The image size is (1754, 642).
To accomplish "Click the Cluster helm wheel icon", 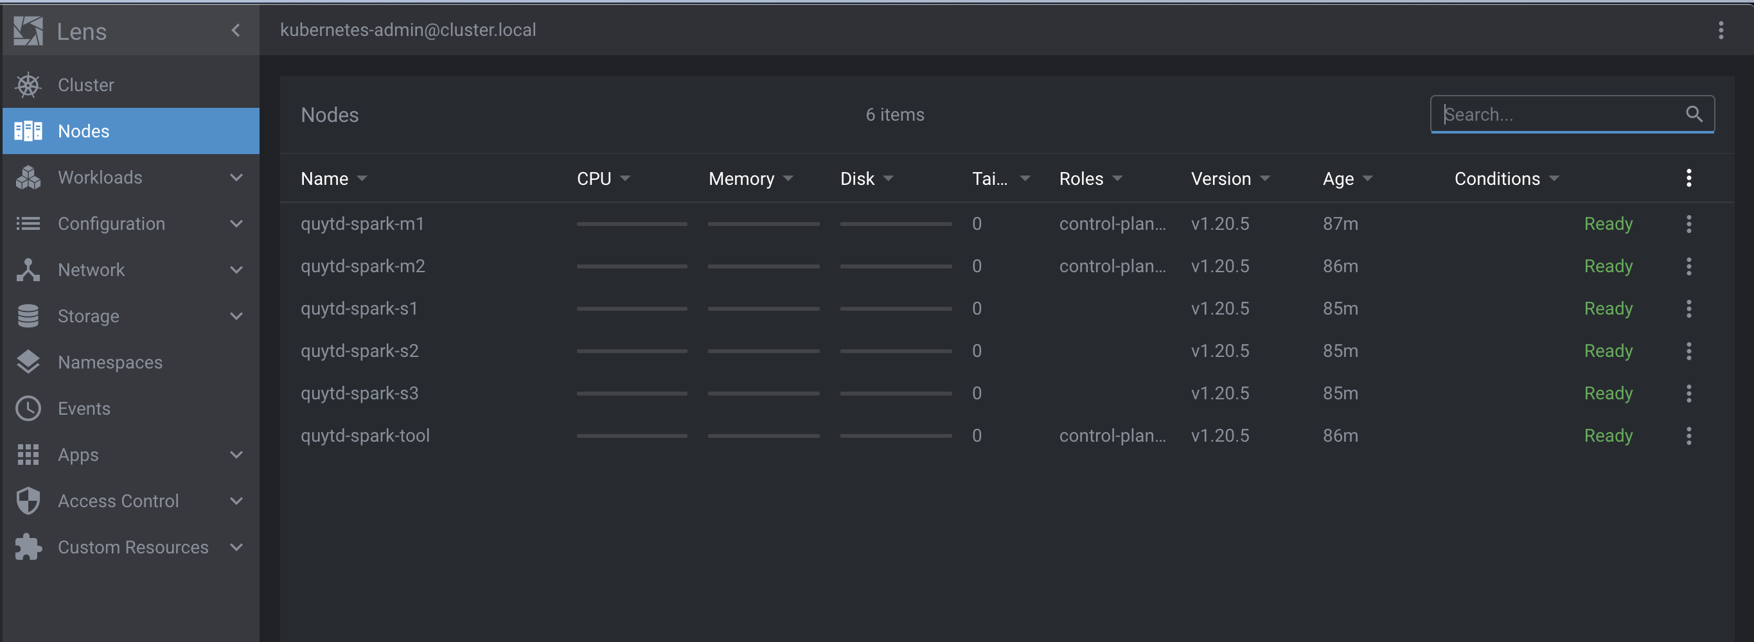I will [28, 85].
